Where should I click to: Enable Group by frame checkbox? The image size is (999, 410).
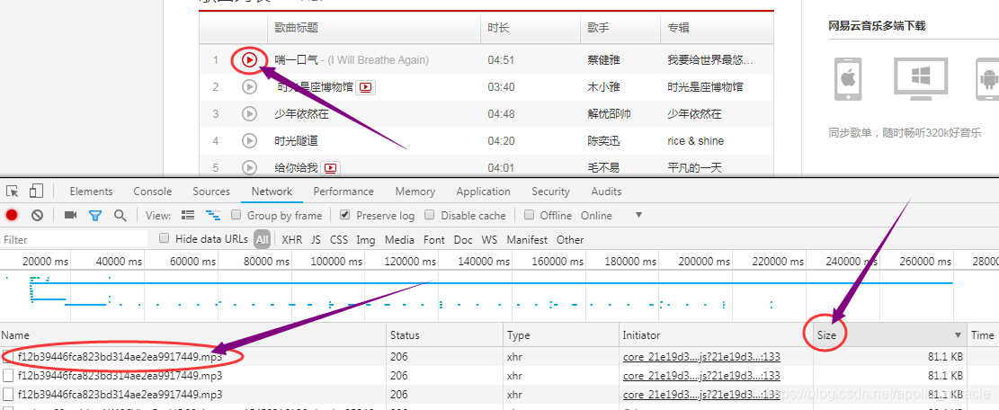pos(236,215)
